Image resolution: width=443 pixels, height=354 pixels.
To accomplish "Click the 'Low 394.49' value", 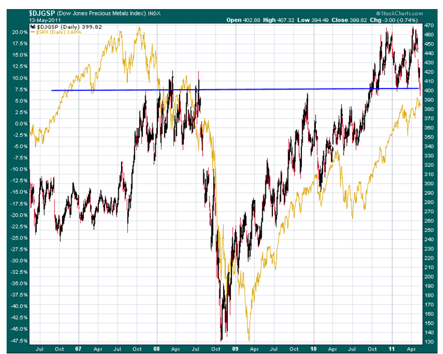I will [313, 20].
